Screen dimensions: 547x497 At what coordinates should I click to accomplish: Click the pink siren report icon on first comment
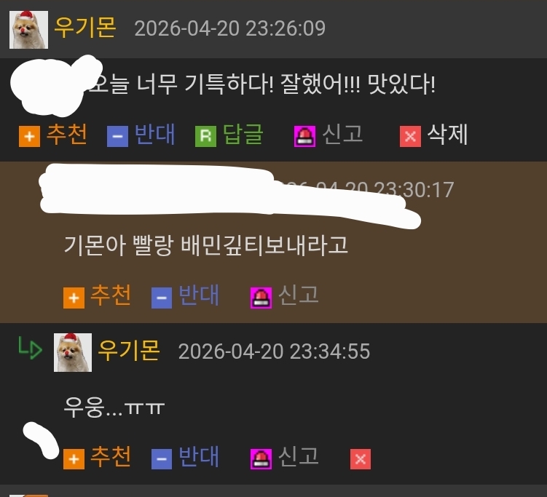pos(304,136)
